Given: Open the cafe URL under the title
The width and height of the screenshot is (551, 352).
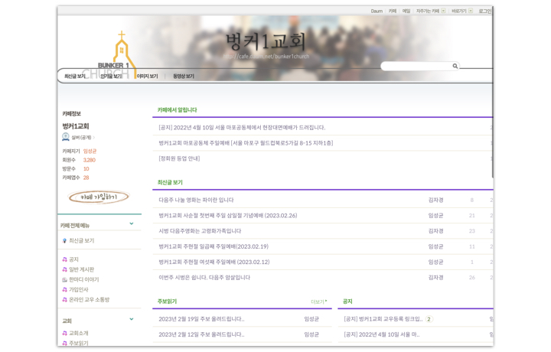Looking at the screenshot, I should coord(266,56).
